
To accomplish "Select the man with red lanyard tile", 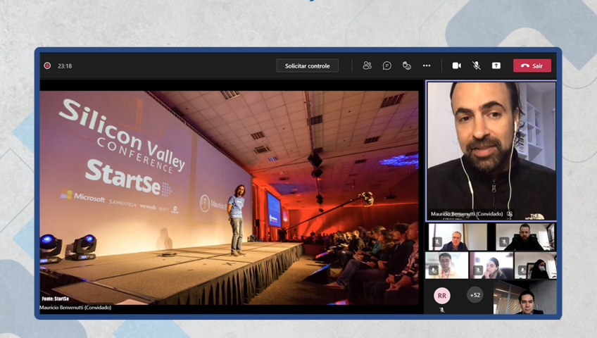I will 446,265.
